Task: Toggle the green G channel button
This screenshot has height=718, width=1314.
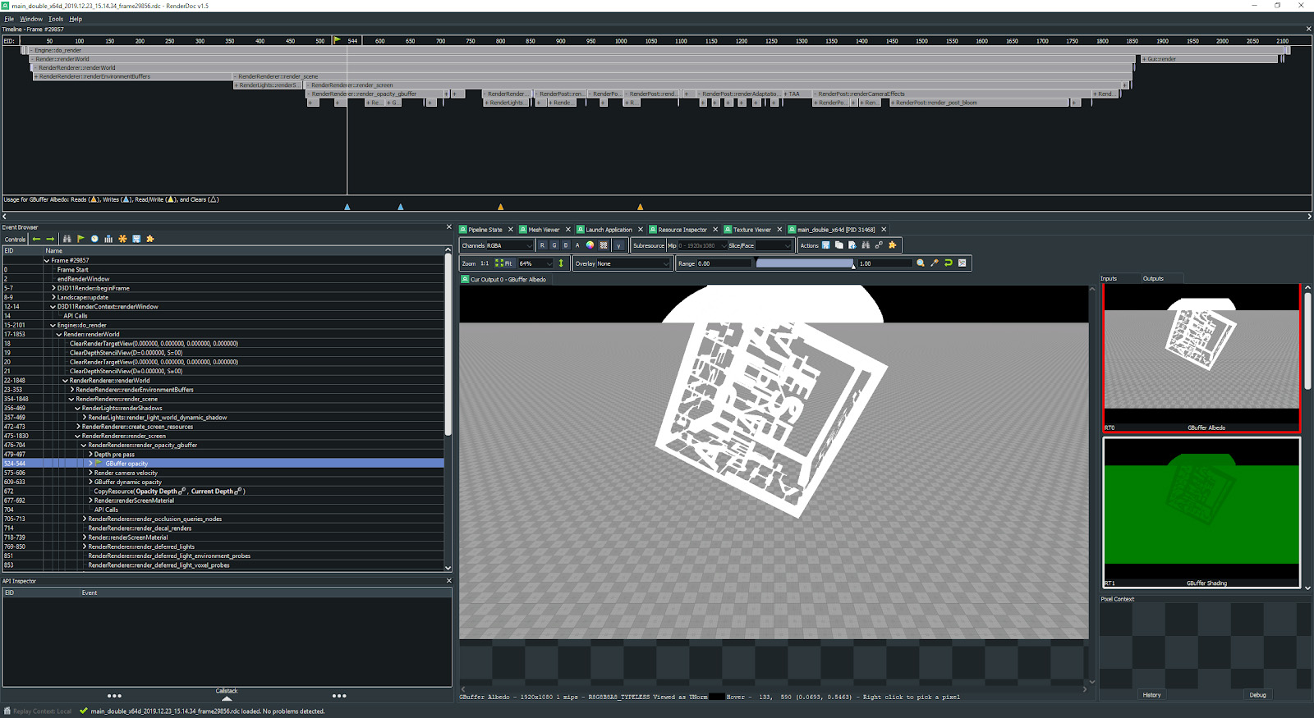Action: (x=554, y=245)
